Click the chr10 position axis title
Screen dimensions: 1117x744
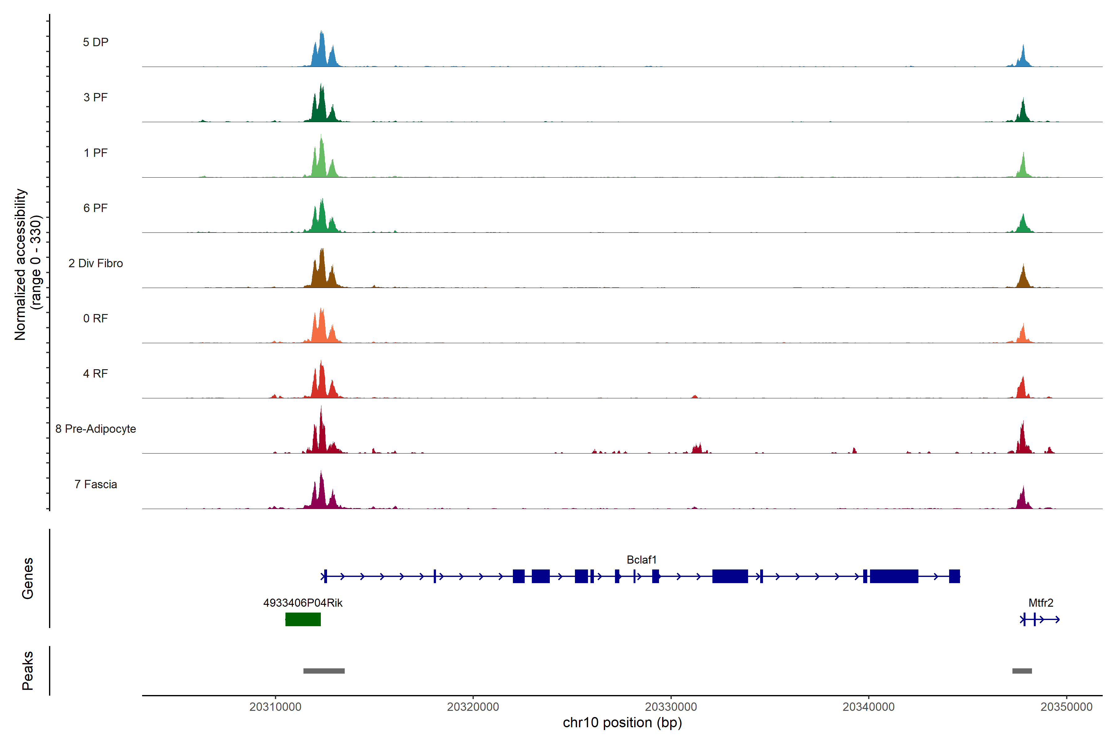click(x=622, y=723)
